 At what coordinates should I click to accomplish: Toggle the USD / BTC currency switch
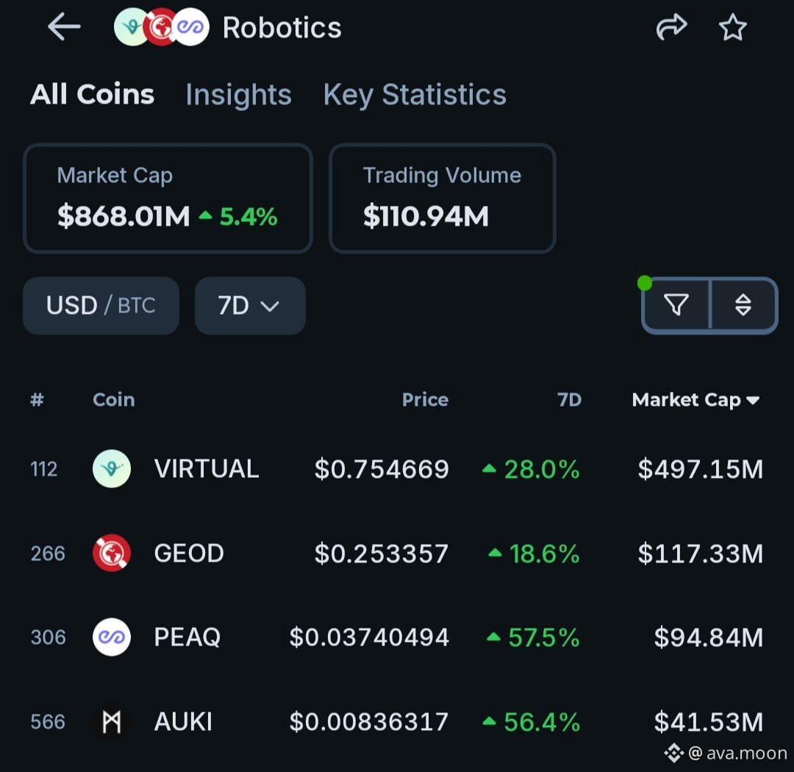point(101,305)
